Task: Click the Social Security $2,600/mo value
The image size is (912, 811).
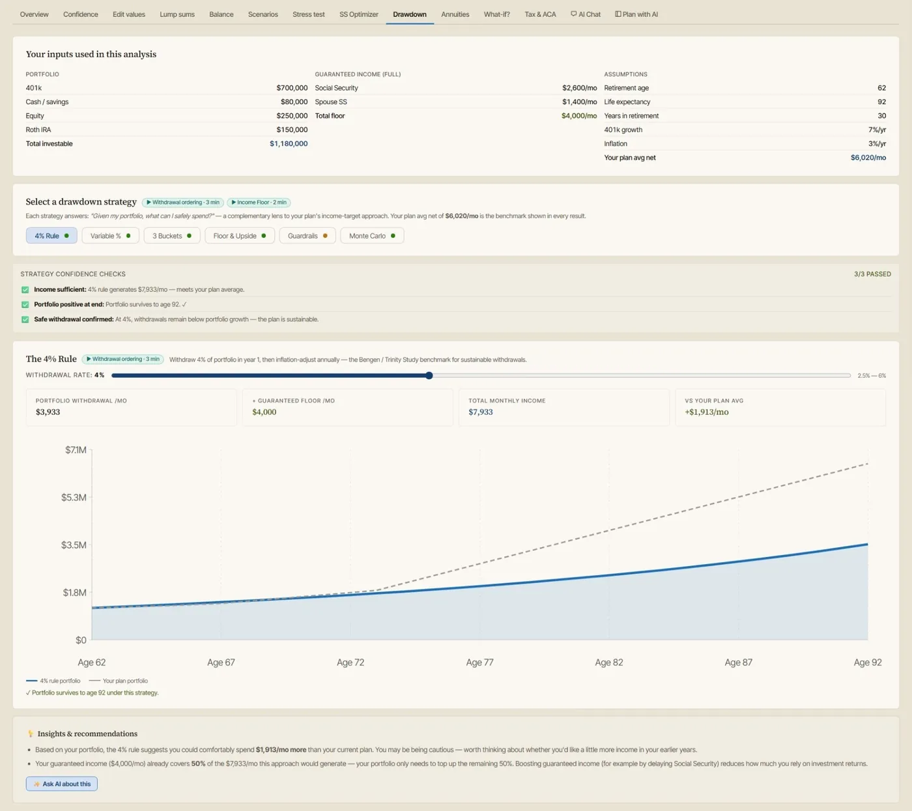Action: pyautogui.click(x=579, y=88)
